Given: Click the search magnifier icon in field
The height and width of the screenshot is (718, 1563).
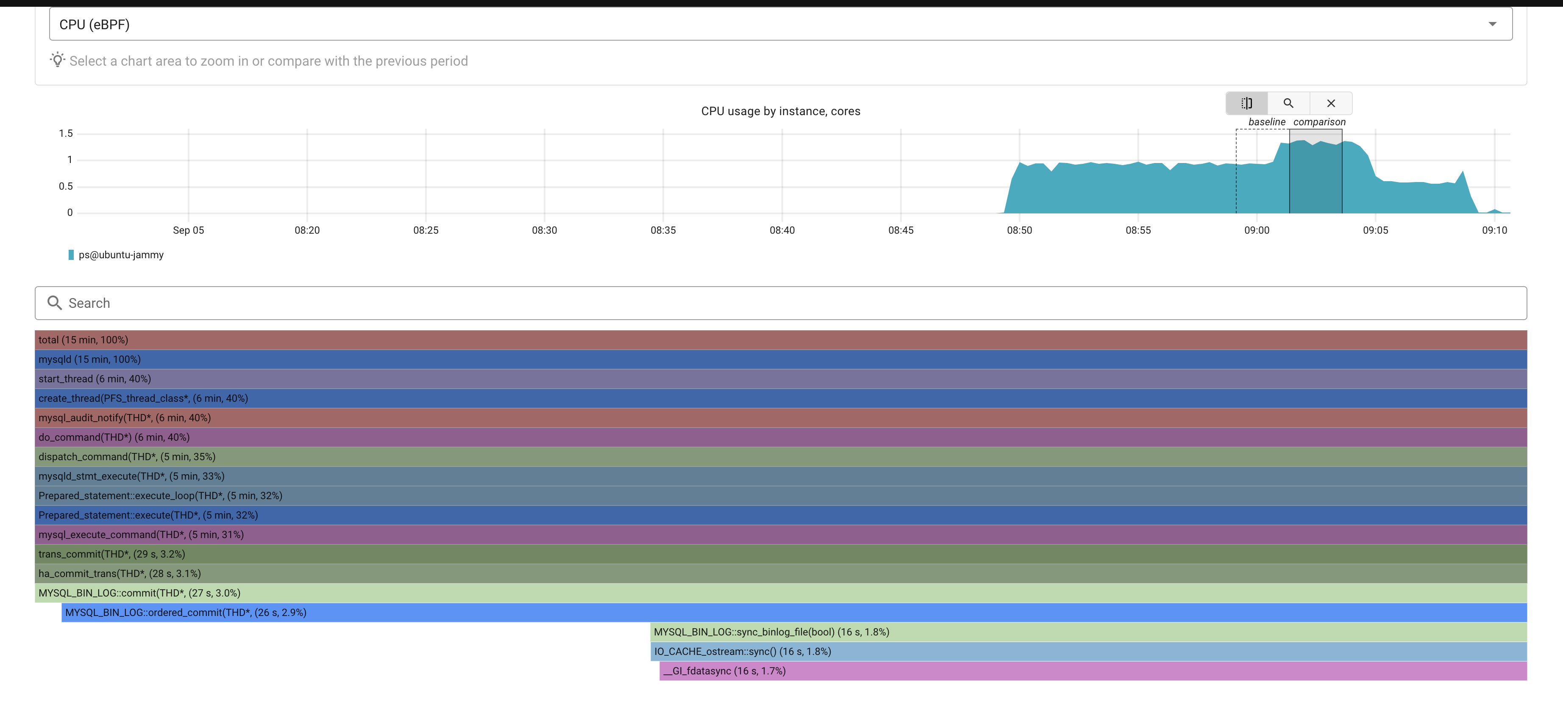Looking at the screenshot, I should 55,303.
